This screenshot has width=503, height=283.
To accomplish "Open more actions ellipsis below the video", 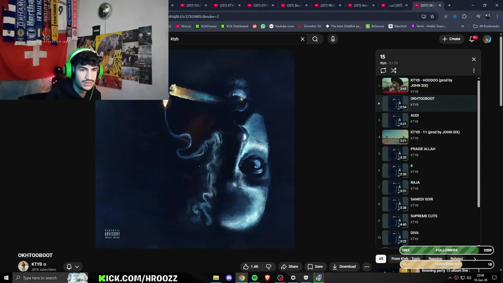I will click(367, 266).
